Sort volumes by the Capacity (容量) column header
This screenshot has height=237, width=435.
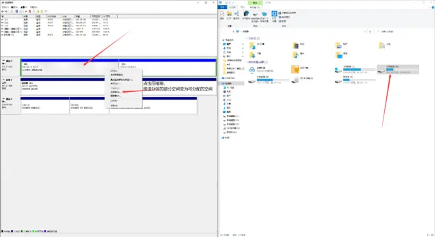[82, 16]
